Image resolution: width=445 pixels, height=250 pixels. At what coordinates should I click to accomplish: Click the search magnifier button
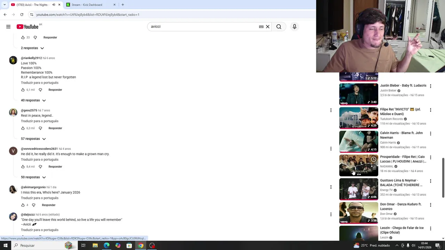tap(279, 27)
